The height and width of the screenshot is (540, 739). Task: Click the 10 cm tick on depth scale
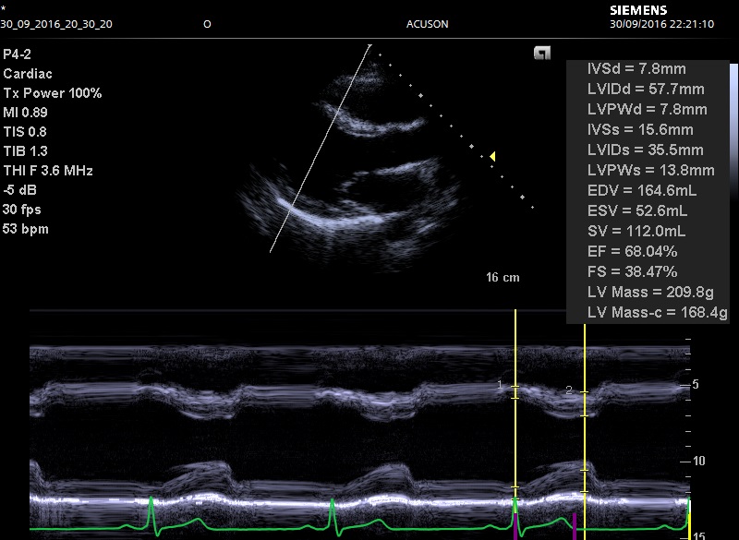697,461
